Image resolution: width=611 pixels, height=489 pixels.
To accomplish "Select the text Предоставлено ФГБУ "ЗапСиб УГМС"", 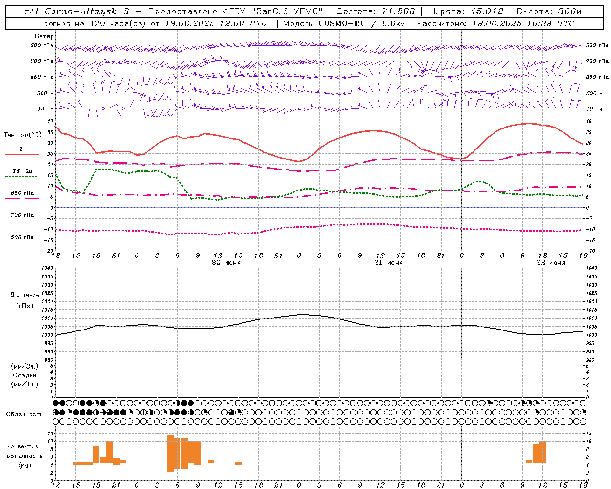I will coord(235,11).
